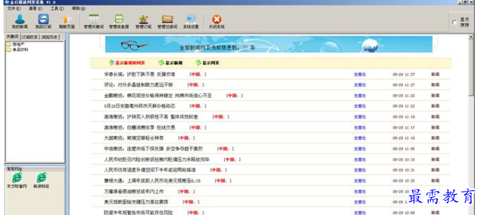The image size is (480, 215).
Task: Switch to the 关键词 tab
Action: [x=12, y=37]
